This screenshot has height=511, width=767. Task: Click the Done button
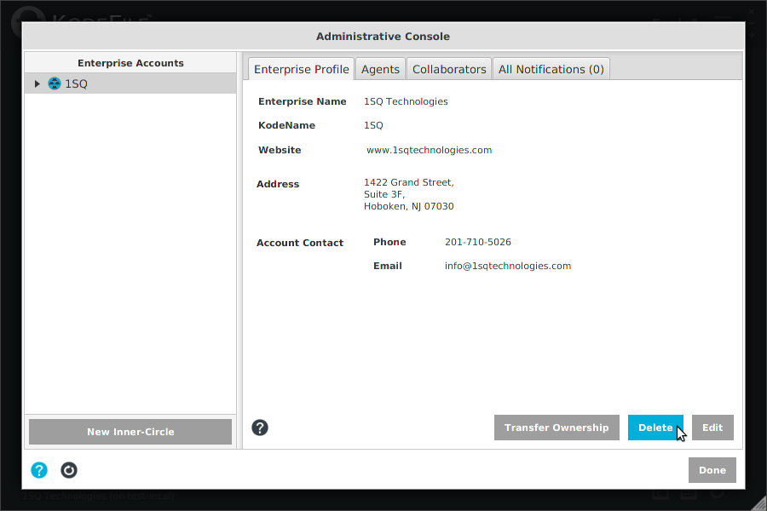[712, 470]
